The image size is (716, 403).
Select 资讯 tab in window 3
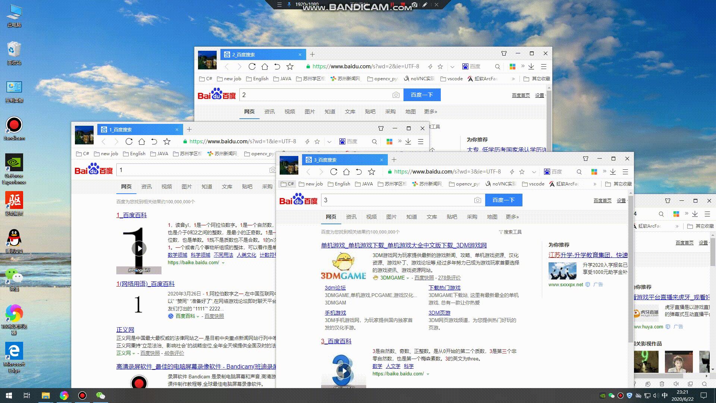click(x=351, y=217)
